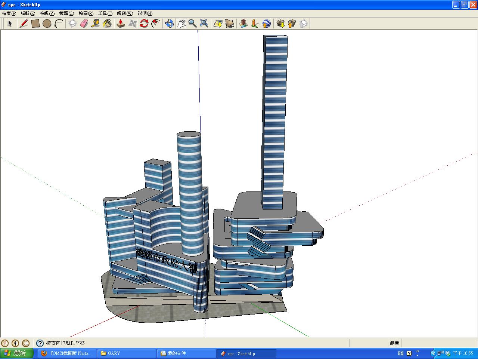Open the EN language indicator in taskbar

tap(400, 353)
